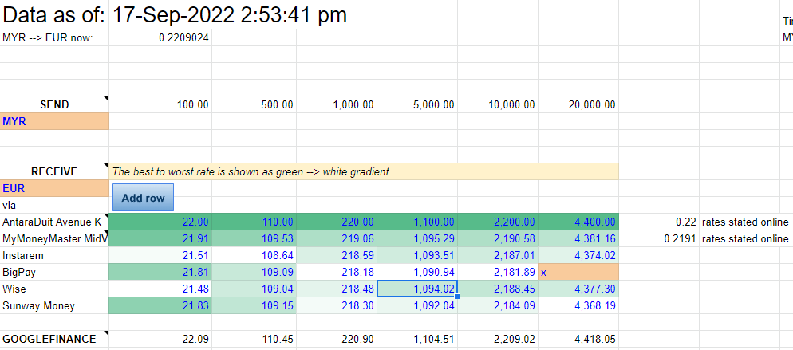Screen dimensions: 793x350
Task: Click the Sunway Money provider cell
Action: 54,305
